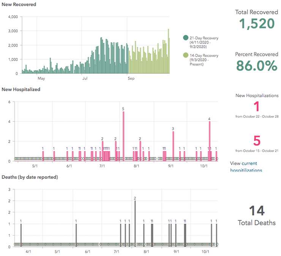The height and width of the screenshot is (256, 281).
Task: Click the 14 Total Deaths figure
Action: [x=257, y=211]
